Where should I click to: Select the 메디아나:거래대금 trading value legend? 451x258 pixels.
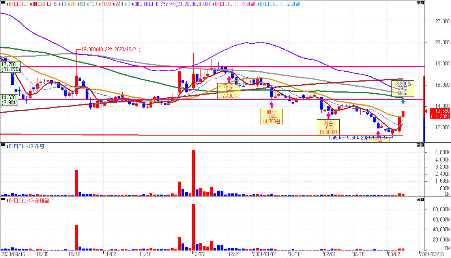(28, 200)
